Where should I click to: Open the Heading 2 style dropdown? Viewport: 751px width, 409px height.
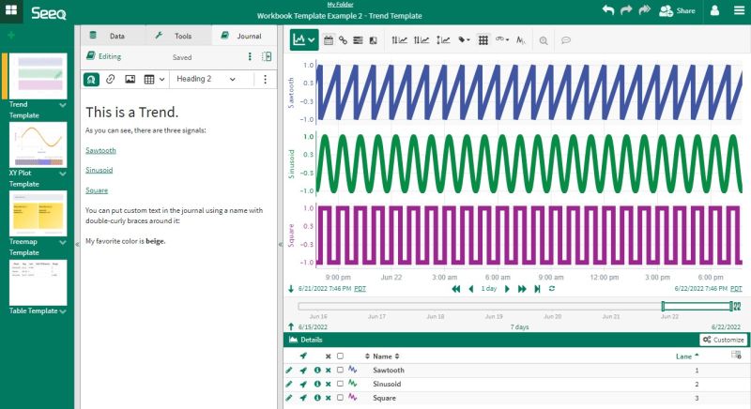[x=207, y=79]
